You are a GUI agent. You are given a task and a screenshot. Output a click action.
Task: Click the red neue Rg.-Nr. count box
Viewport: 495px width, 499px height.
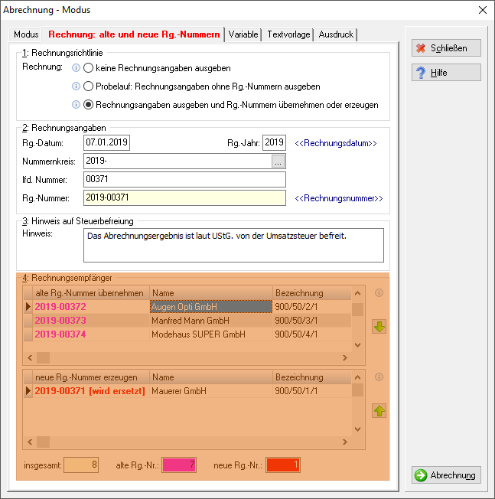[283, 465]
